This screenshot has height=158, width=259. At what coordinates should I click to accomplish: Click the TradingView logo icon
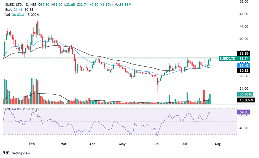tap(6, 153)
